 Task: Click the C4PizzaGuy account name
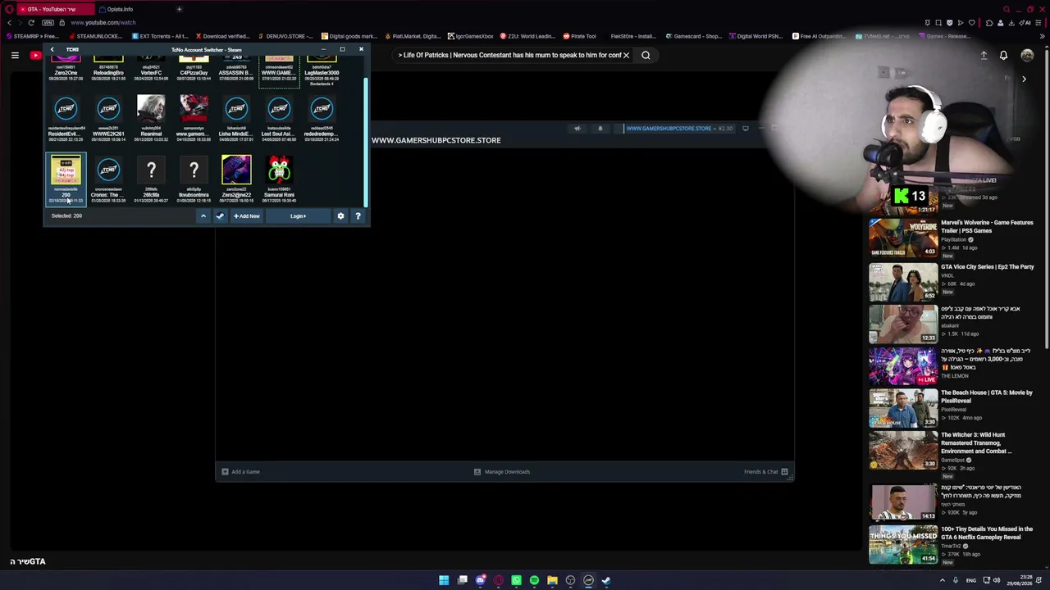click(194, 73)
